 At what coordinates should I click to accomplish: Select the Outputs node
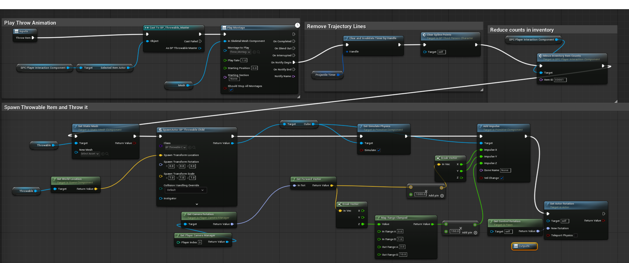[x=524, y=246]
